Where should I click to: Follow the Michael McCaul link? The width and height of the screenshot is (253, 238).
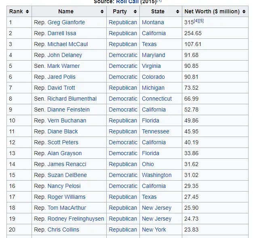coord(67,44)
